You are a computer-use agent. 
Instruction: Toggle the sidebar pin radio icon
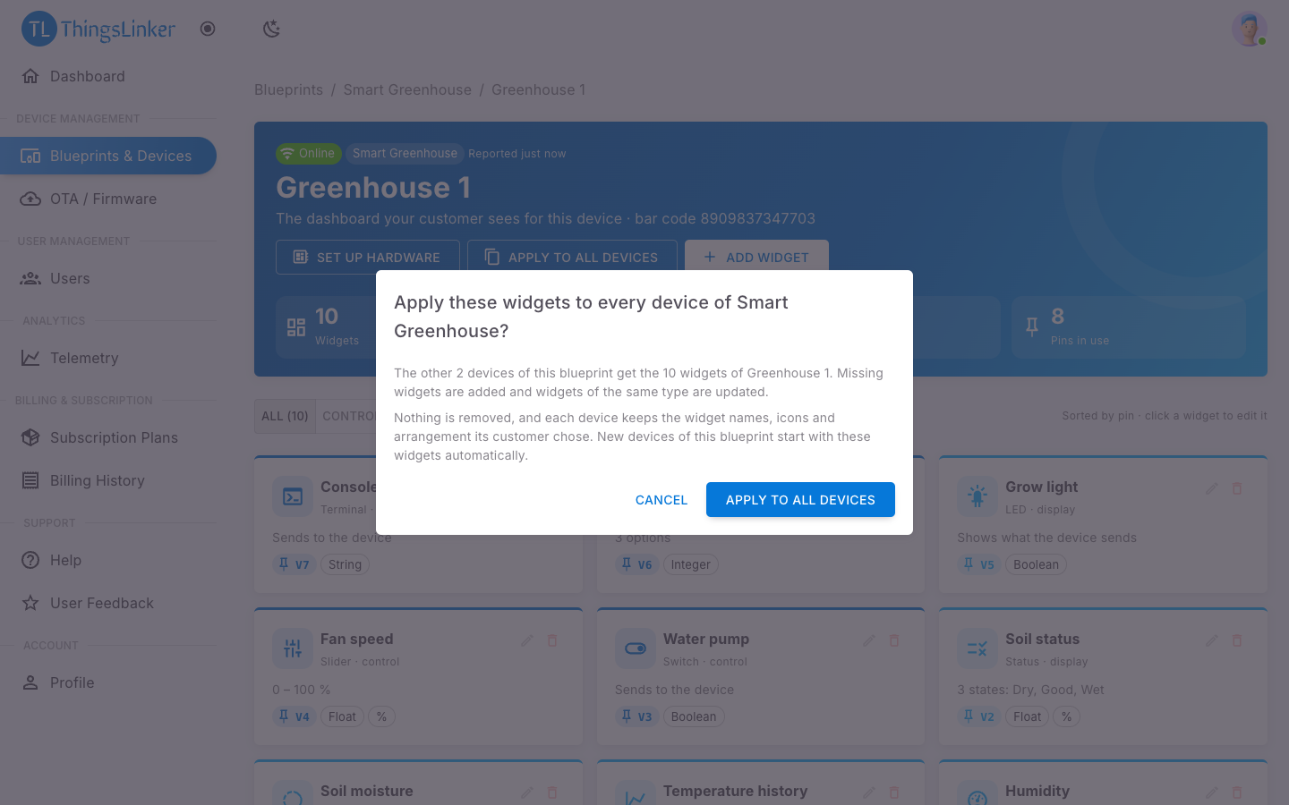208,29
